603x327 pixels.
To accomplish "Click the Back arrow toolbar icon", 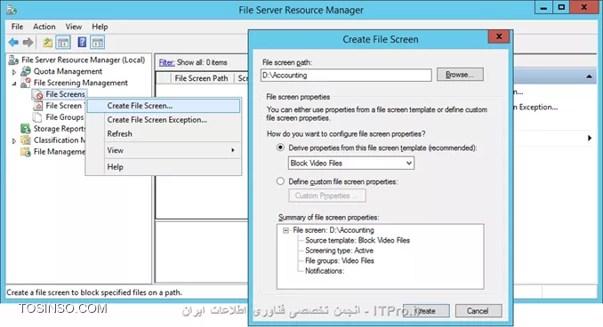I will pyautogui.click(x=13, y=43).
